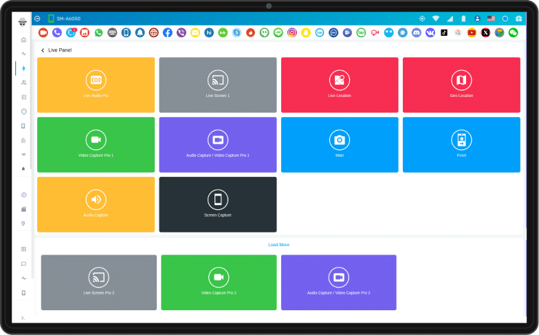
Task: Click the Discord icon in app toolbar
Action: coord(417,32)
